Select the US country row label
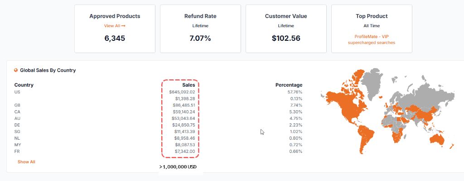Screen dimensions: 464x181 (17, 92)
